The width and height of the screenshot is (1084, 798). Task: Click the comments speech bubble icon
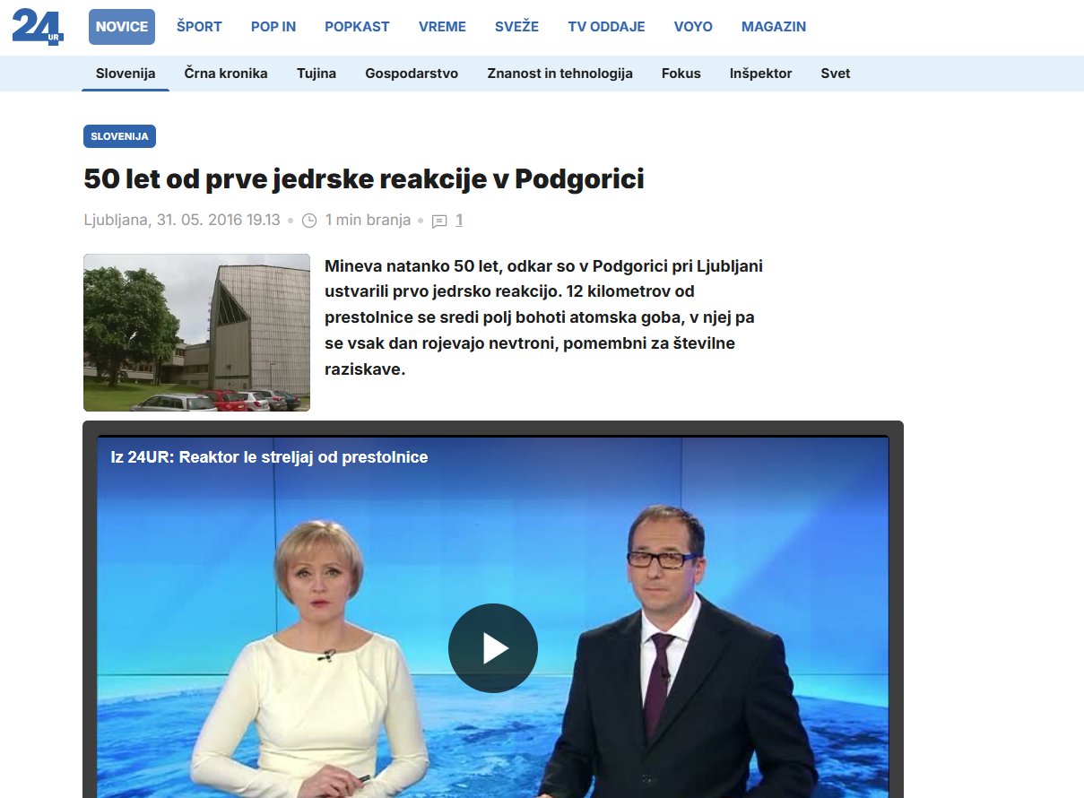click(439, 221)
